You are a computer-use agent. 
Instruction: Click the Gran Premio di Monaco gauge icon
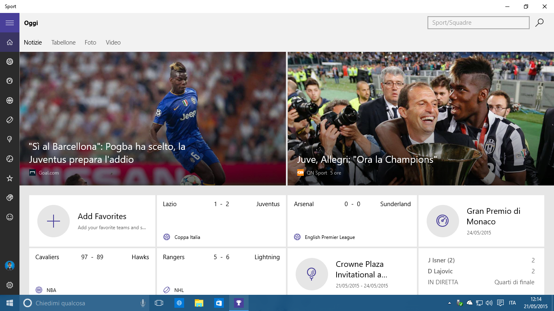[x=442, y=221]
